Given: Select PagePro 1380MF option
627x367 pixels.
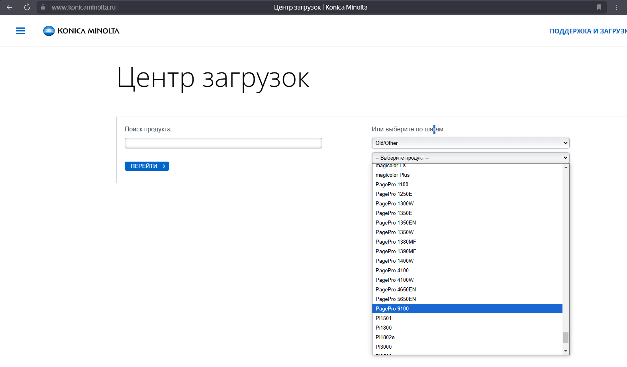Looking at the screenshot, I should coord(467,242).
